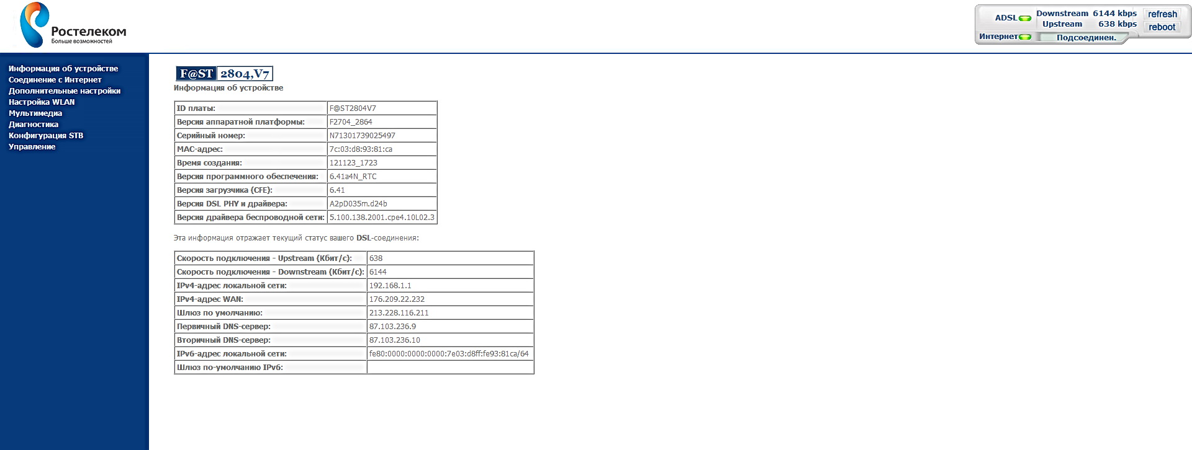Click the Подсоединен connection status field
The image size is (1192, 450).
click(x=1086, y=38)
